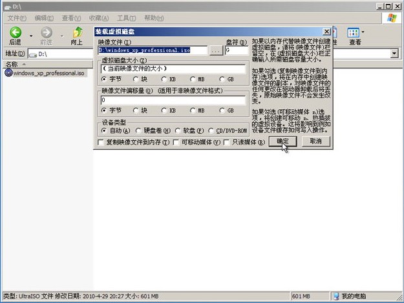Select CD/DVD-ROM device type radio button

[x=211, y=131]
